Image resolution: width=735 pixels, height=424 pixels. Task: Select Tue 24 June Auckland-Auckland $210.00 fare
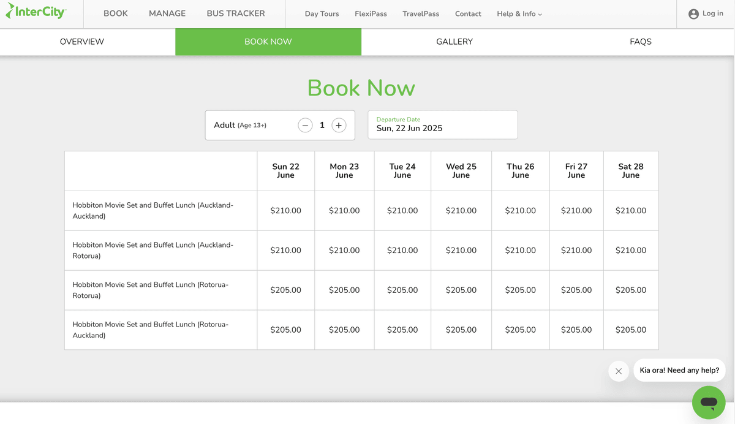pyautogui.click(x=402, y=211)
